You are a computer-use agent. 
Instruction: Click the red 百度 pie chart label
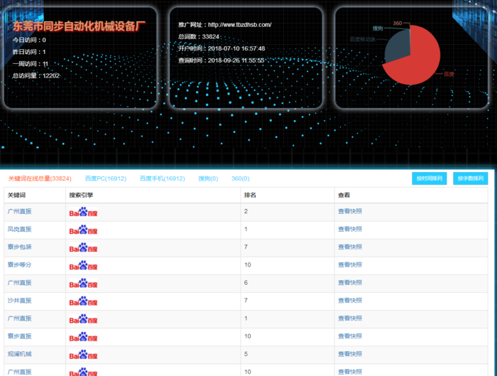pyautogui.click(x=449, y=74)
